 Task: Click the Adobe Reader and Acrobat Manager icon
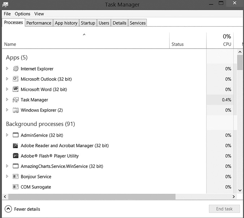(x=16, y=146)
